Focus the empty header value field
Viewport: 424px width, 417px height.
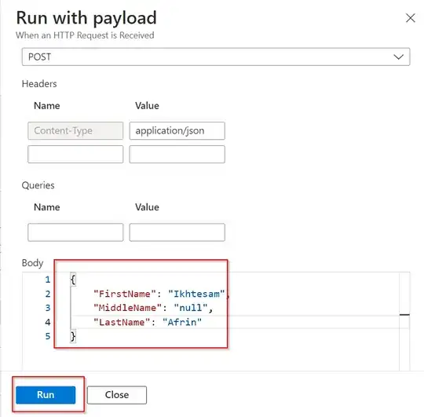pos(177,154)
